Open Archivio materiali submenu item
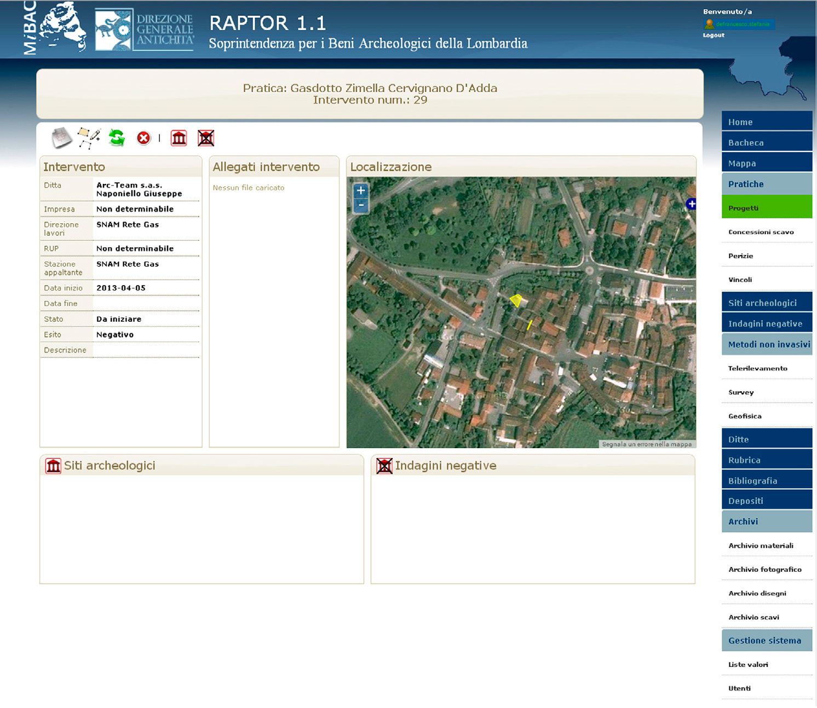The image size is (817, 708). [767, 545]
